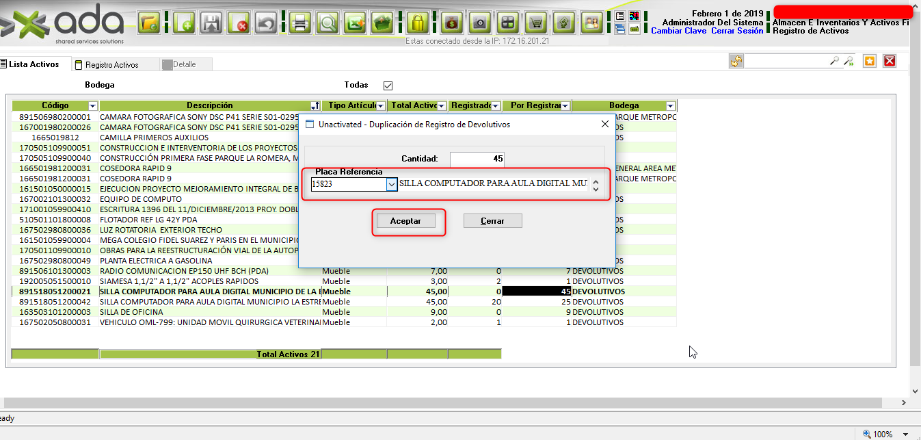Toggle the Todas checkbox
The image size is (921, 440).
[x=388, y=86]
